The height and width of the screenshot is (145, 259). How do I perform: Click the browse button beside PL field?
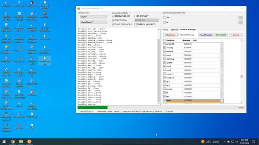tap(241, 23)
